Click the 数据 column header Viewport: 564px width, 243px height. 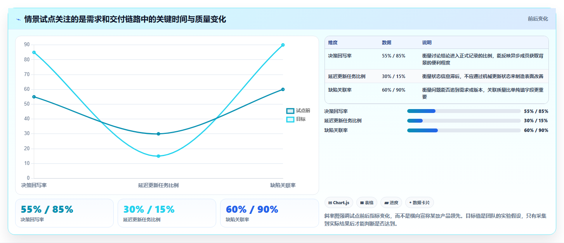coord(387,43)
